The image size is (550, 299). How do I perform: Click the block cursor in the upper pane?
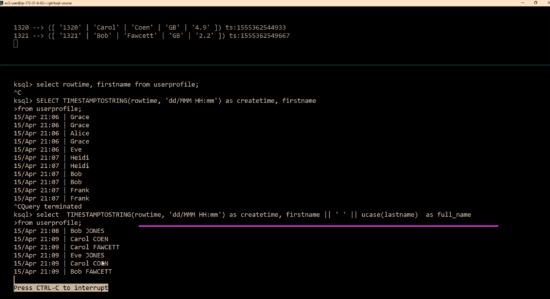15,43
